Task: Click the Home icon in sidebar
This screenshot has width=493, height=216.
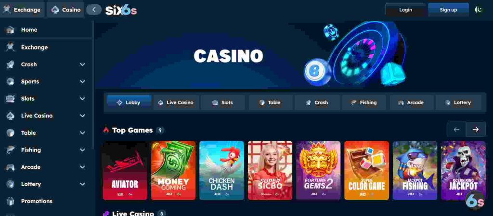Action: coord(11,30)
